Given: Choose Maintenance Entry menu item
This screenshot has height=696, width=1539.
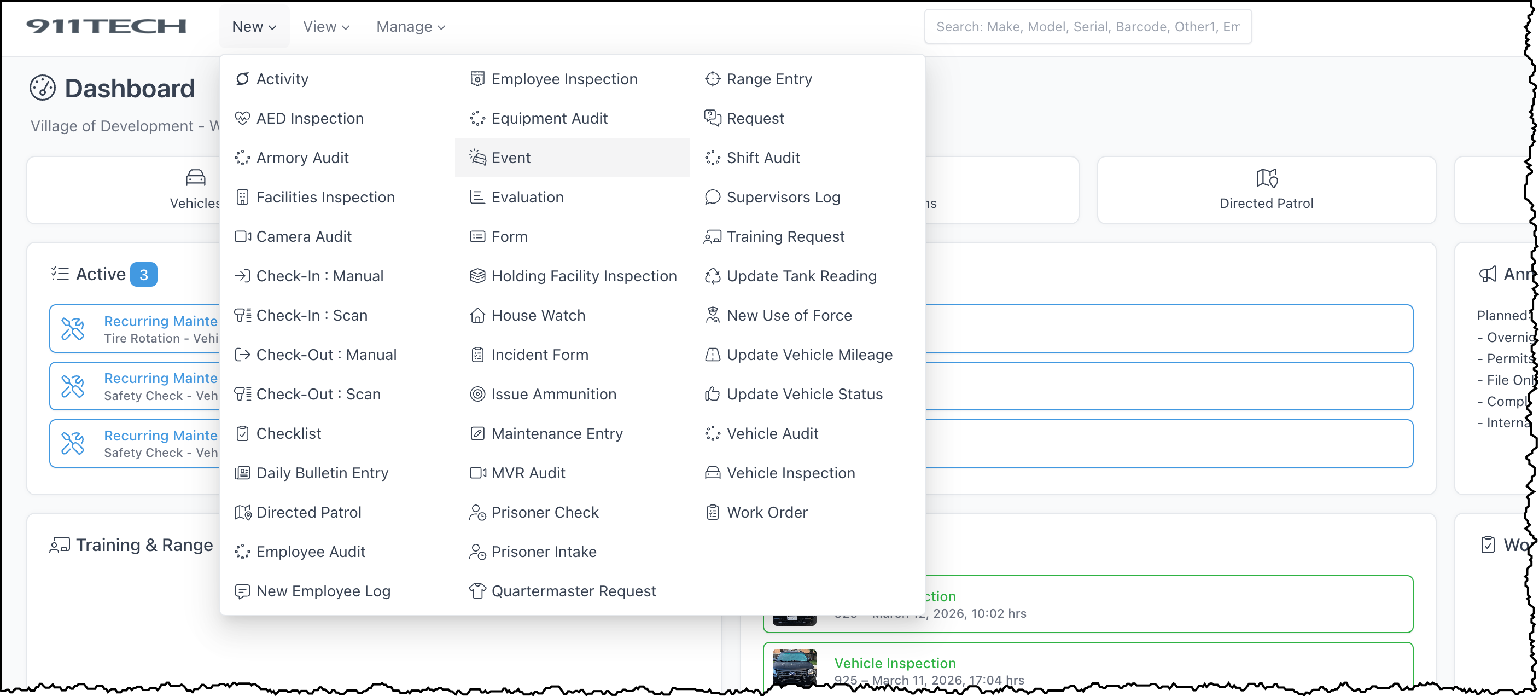Looking at the screenshot, I should coord(556,433).
